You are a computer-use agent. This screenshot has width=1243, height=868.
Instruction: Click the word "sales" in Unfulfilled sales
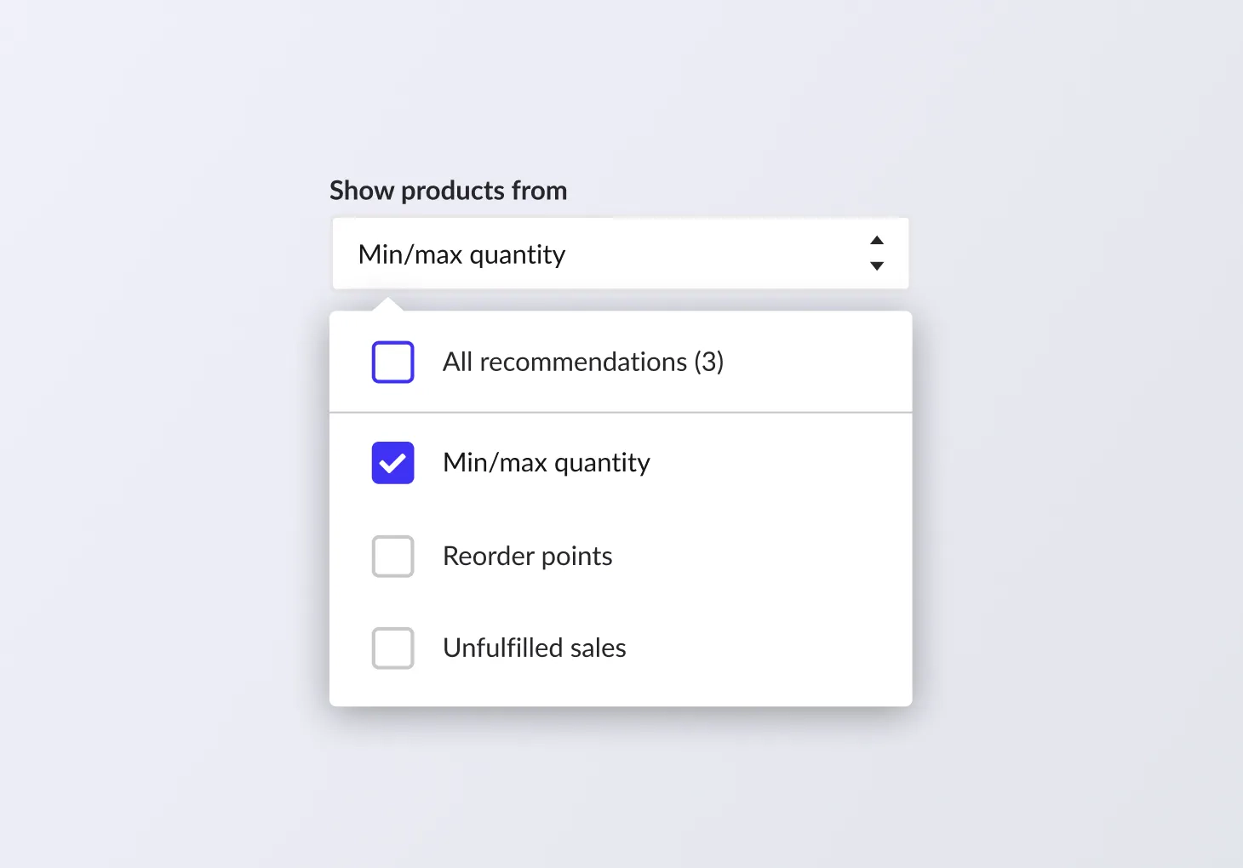tap(598, 648)
